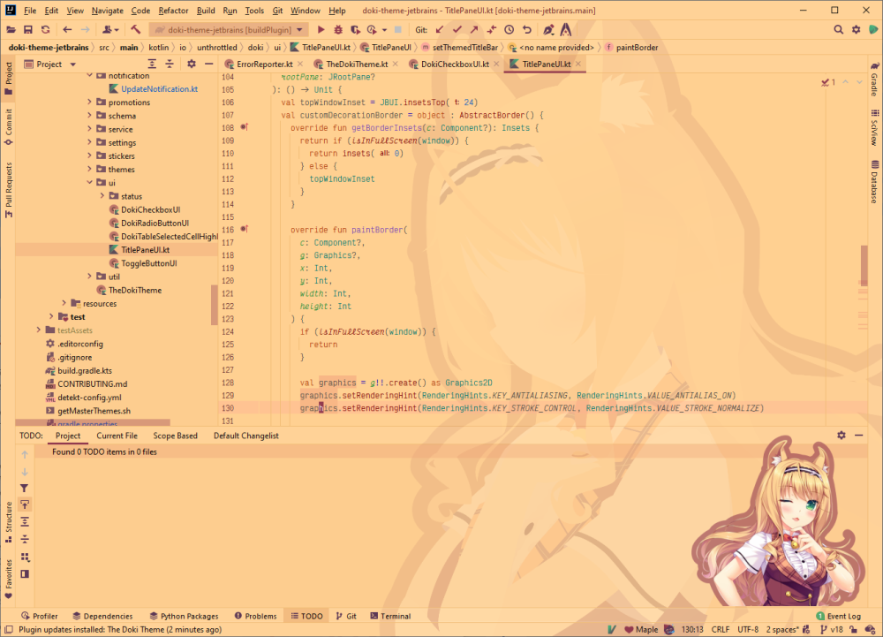The image size is (883, 637).
Task: Click the Reload from disk sync icon
Action: 46,30
